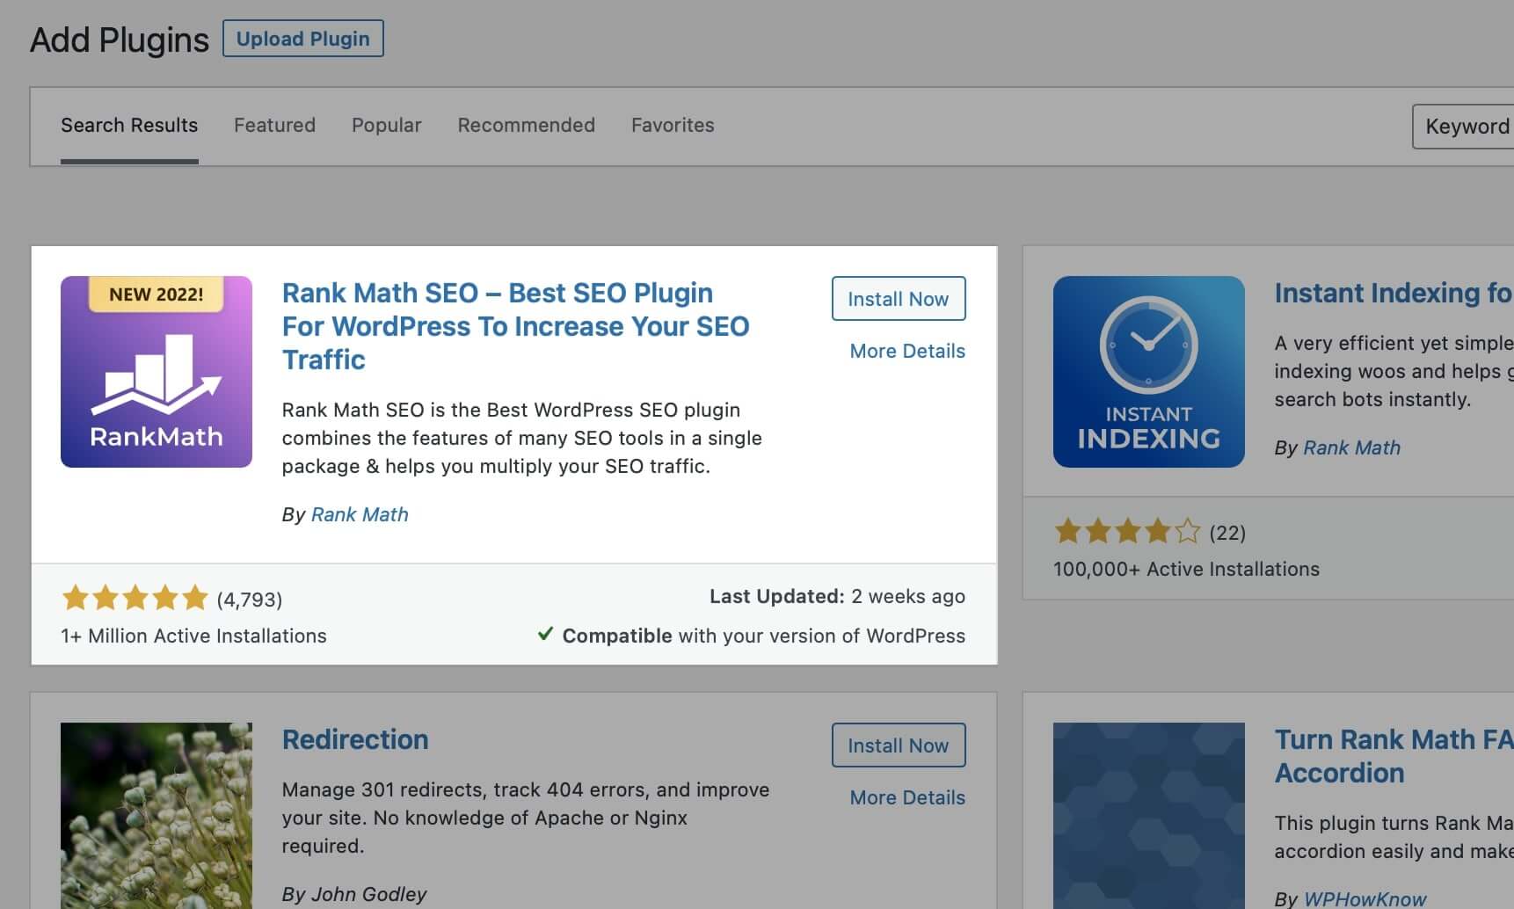Open the Rank Math SEO plugin title link
1514x909 pixels.
click(515, 326)
